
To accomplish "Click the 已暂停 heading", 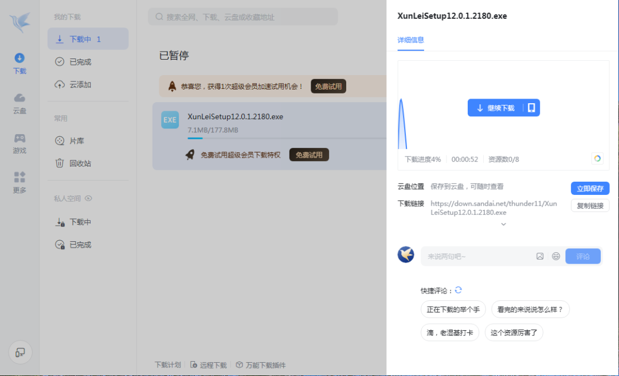I will 174,55.
